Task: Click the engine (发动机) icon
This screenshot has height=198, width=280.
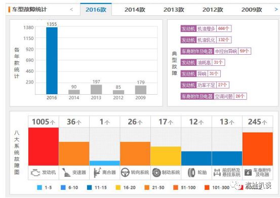Action: click(35, 173)
